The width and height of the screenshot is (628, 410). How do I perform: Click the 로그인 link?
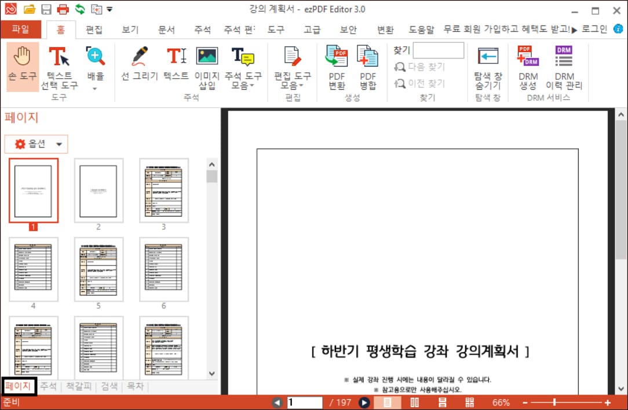click(x=594, y=29)
